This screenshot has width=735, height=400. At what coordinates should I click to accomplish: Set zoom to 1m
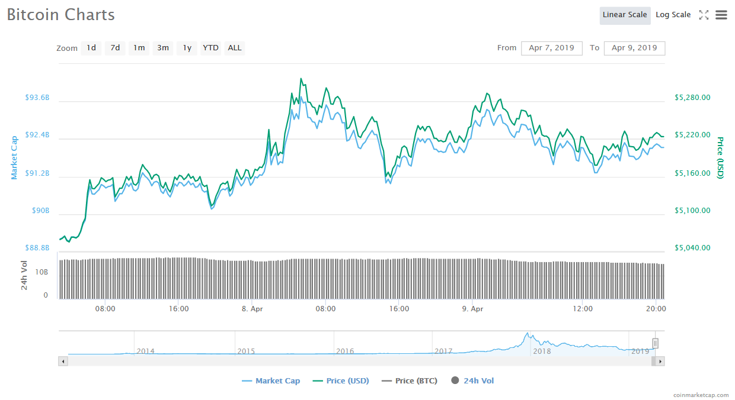pos(139,48)
